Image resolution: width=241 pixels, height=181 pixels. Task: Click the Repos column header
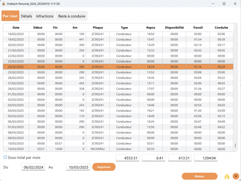pyautogui.click(x=151, y=28)
